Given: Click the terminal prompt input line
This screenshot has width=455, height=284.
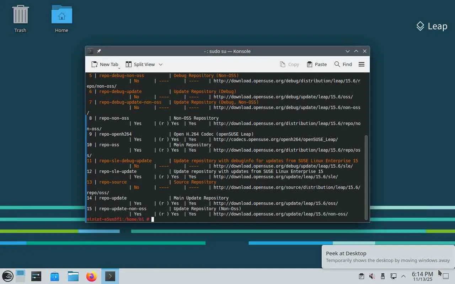Looking at the screenshot, I should point(225,219).
